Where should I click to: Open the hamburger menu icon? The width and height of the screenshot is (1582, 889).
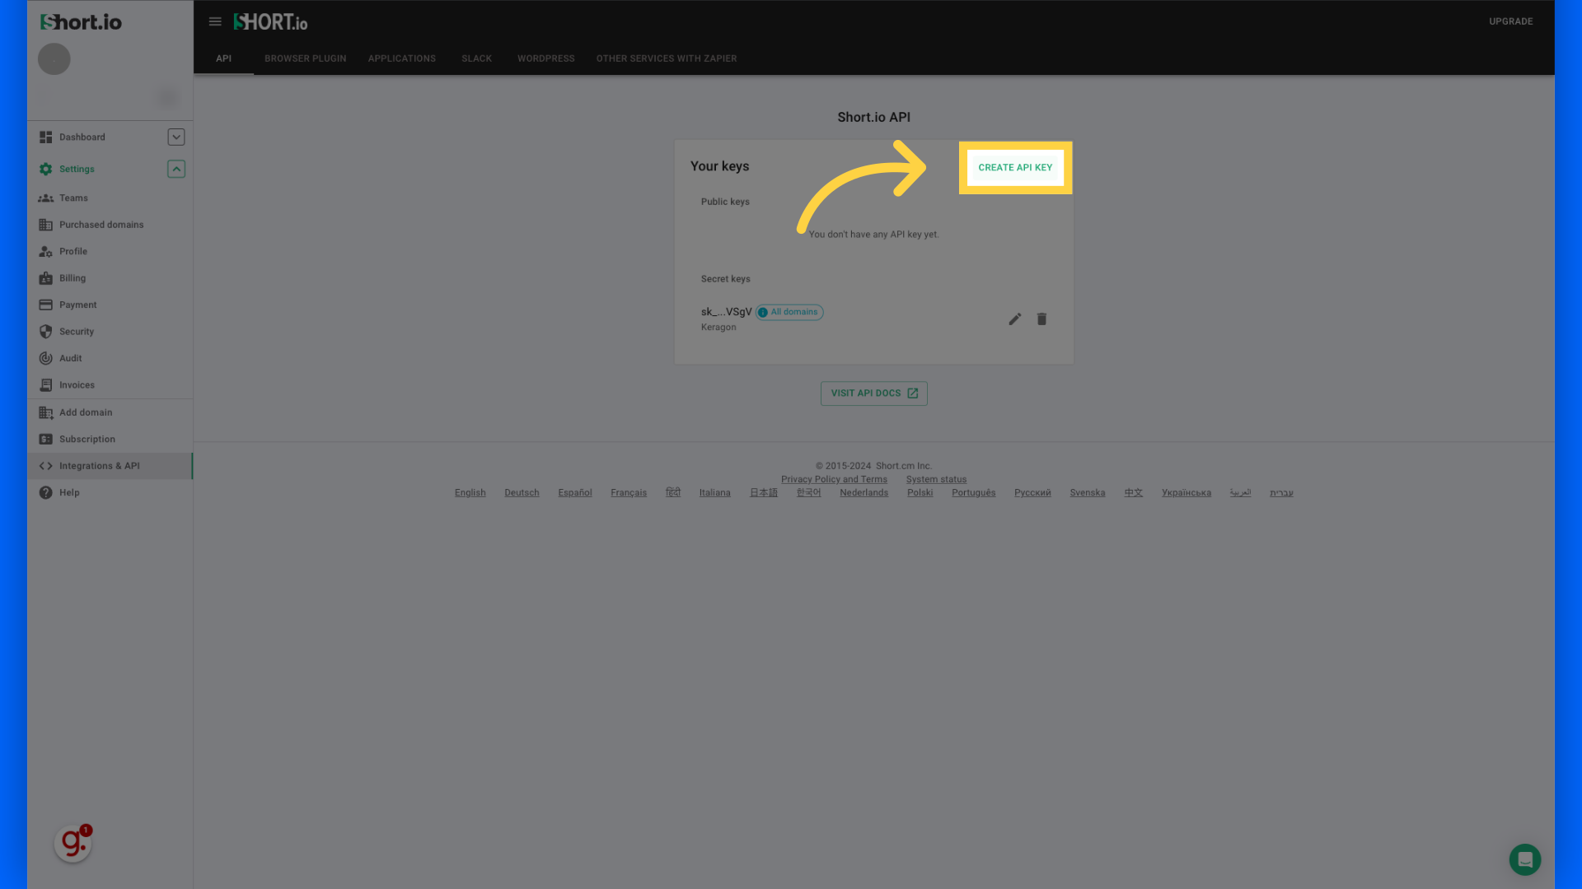[x=215, y=22]
